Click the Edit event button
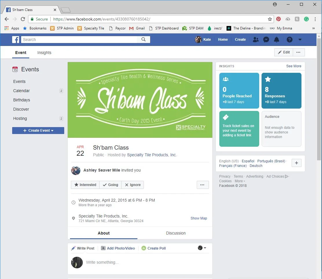Viewport: 322px width, 279px height. (284, 52)
